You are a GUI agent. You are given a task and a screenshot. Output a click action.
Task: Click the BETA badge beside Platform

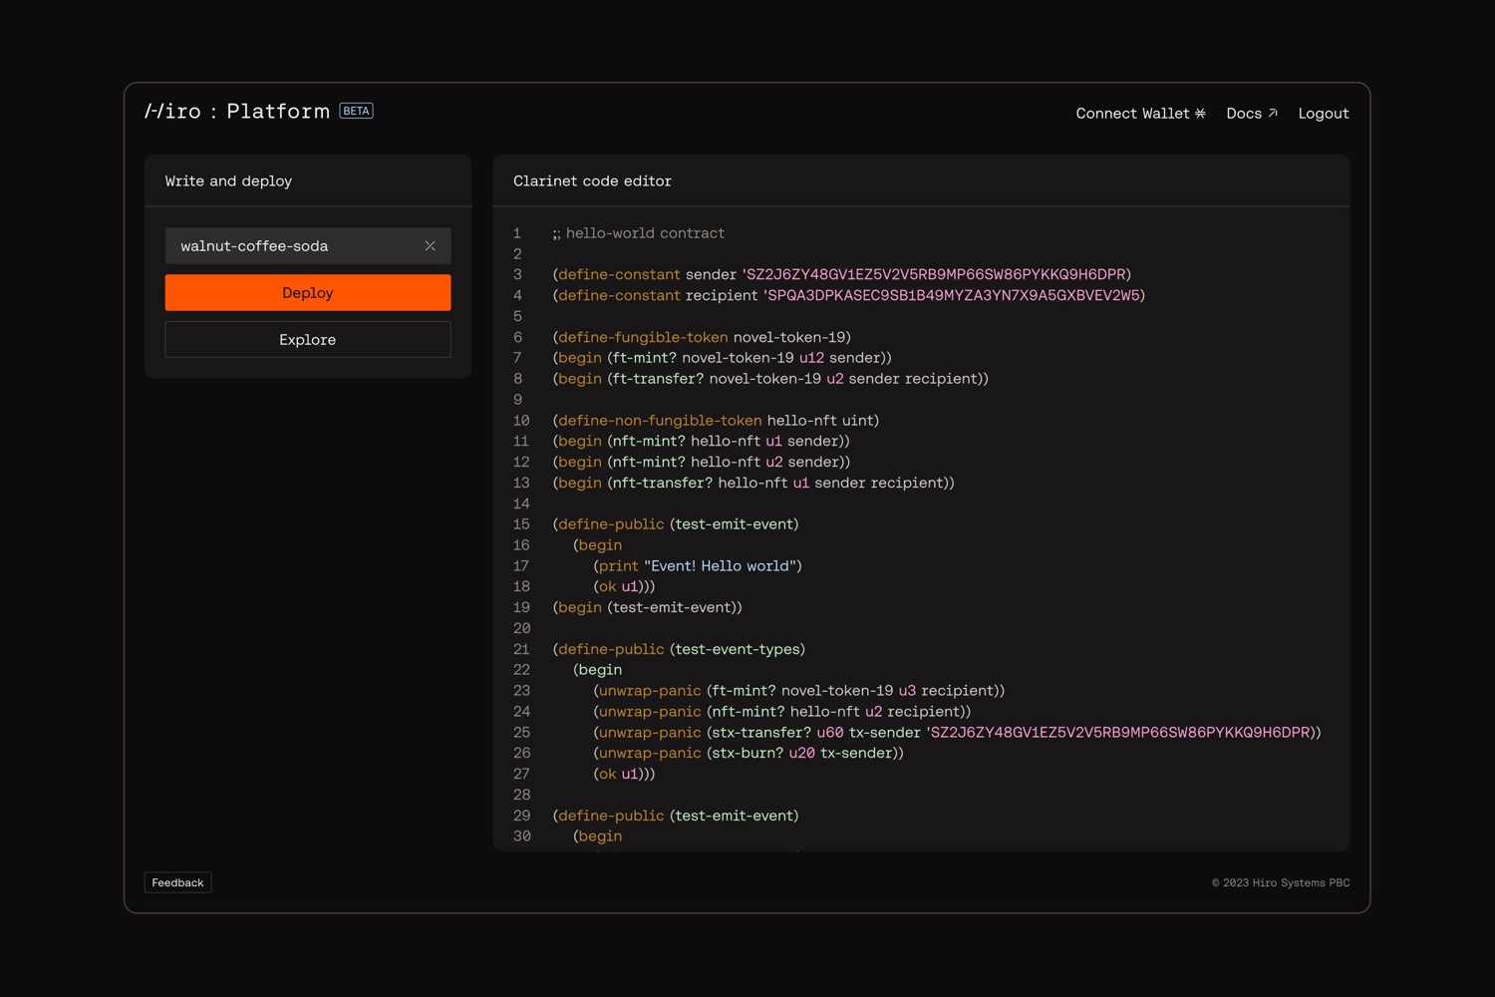pyautogui.click(x=356, y=111)
